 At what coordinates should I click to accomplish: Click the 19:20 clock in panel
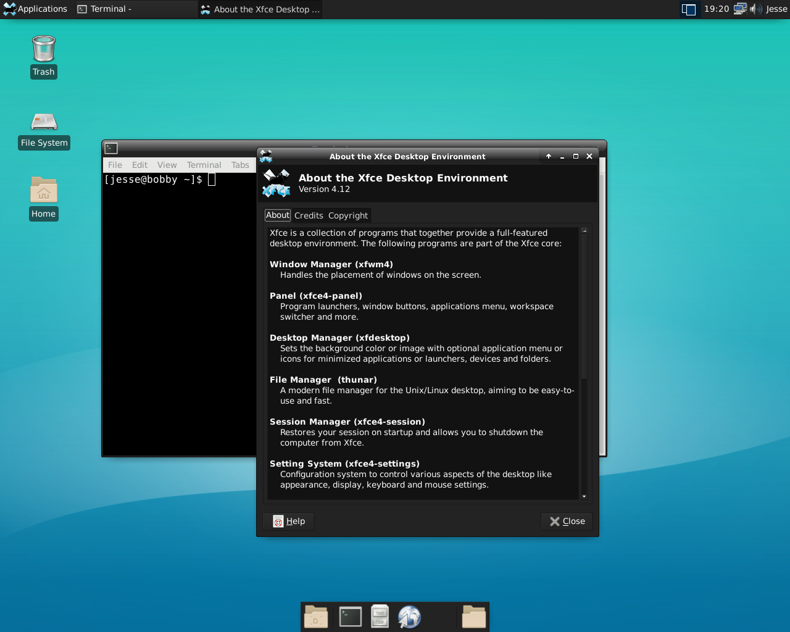717,9
